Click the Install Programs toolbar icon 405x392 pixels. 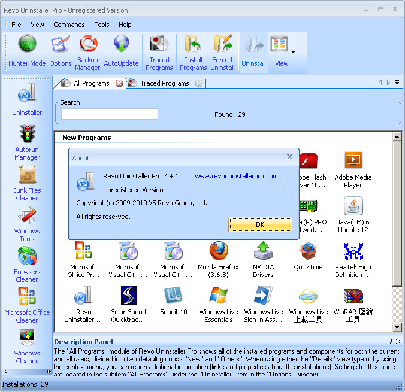pos(193,53)
